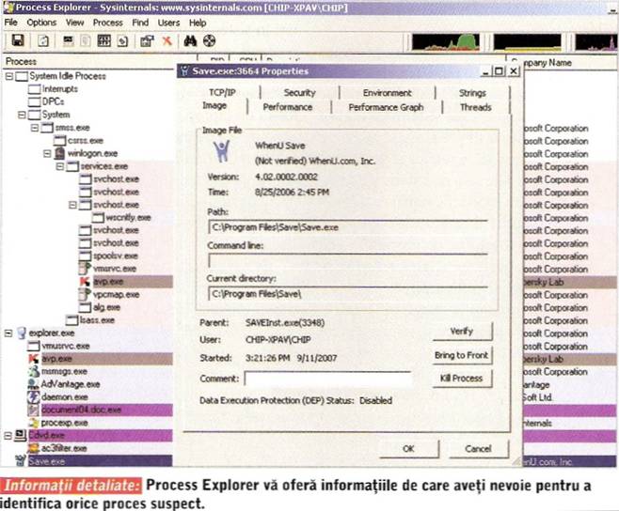Click the Refresh Now toolbar icon

[43, 41]
